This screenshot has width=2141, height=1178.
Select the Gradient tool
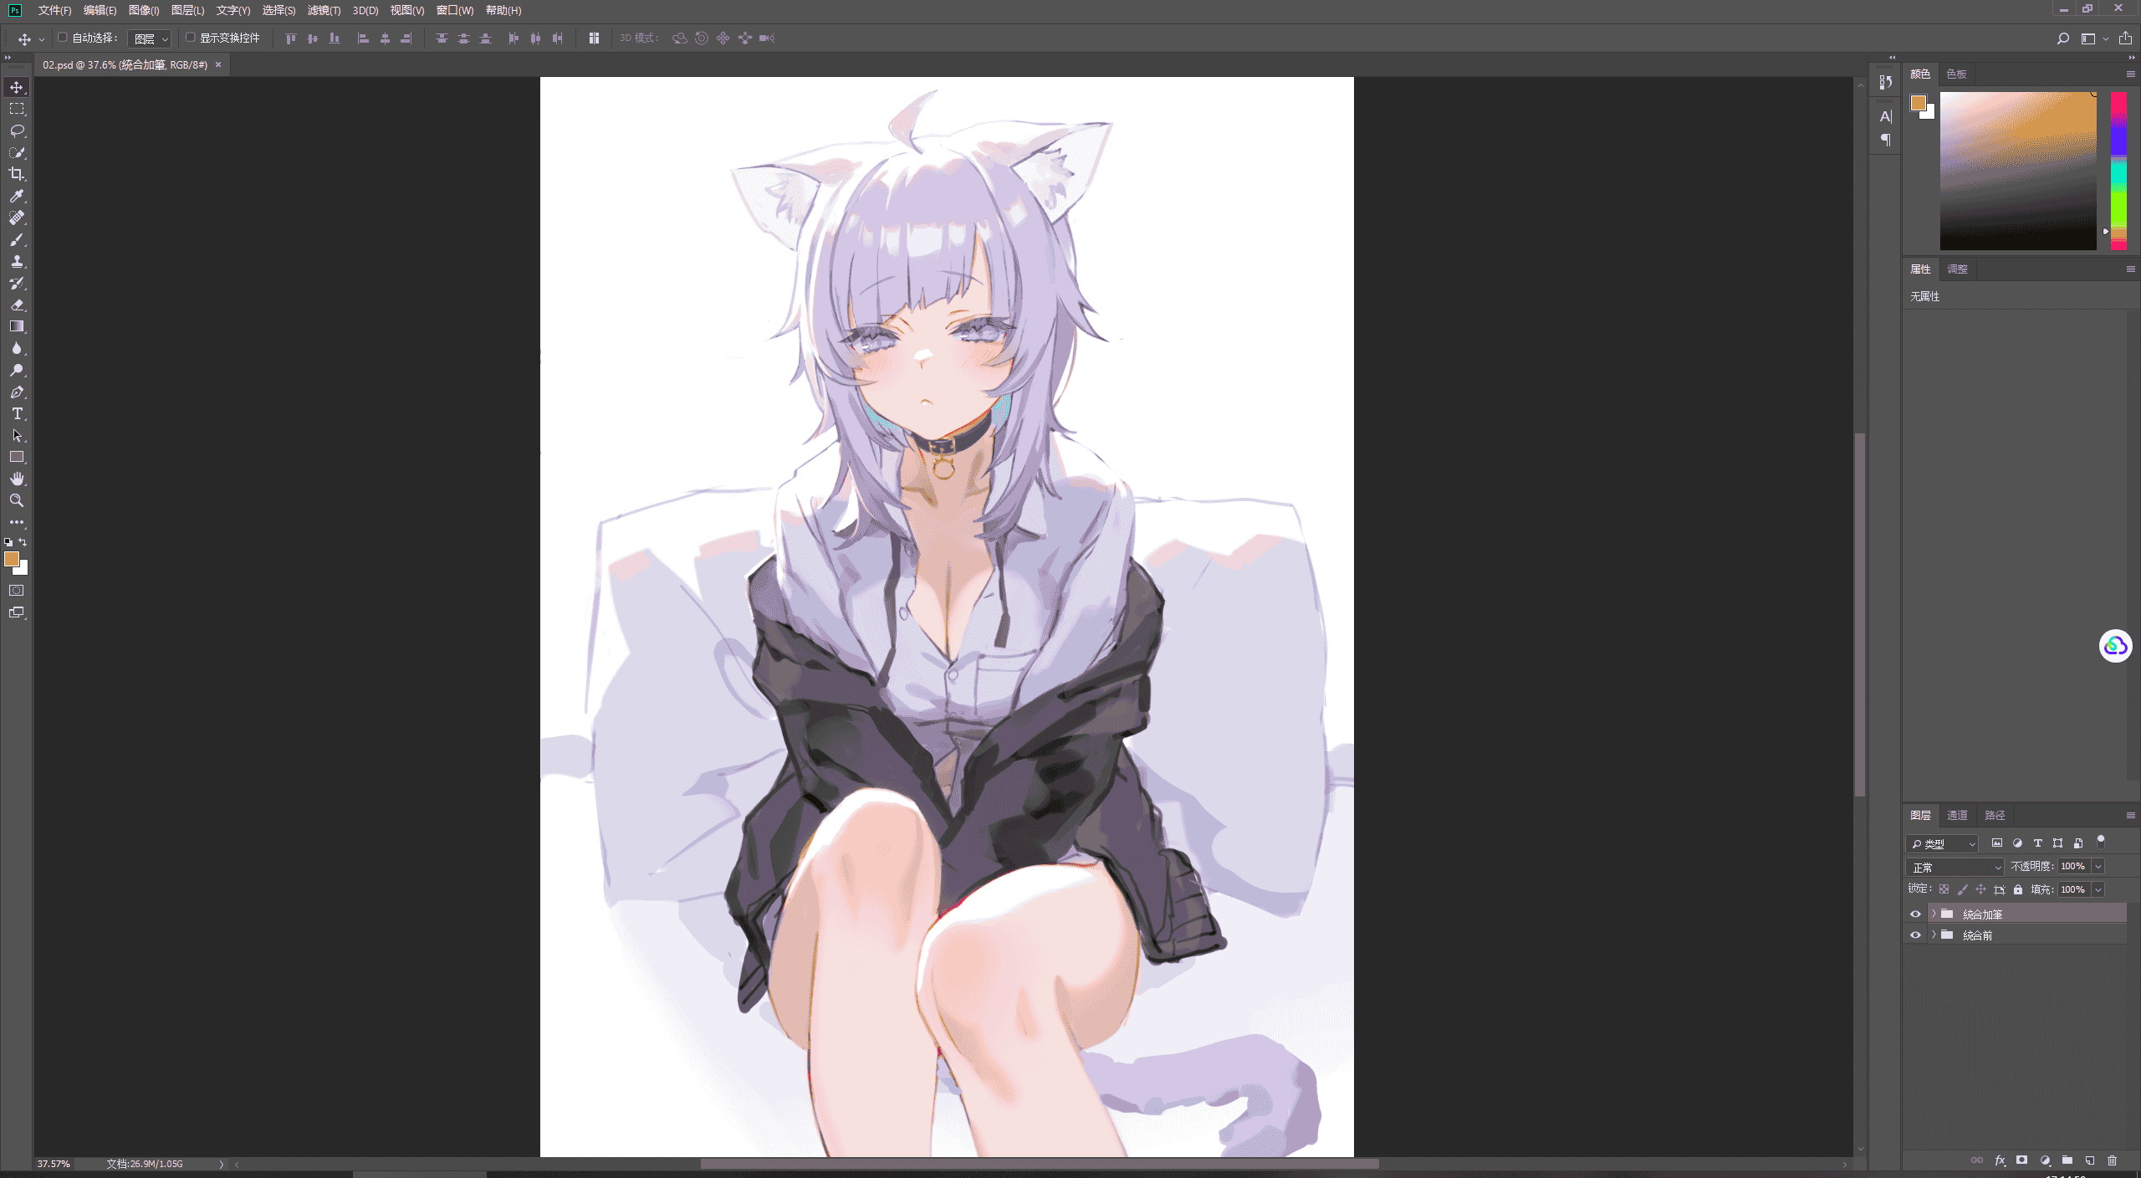tap(17, 326)
